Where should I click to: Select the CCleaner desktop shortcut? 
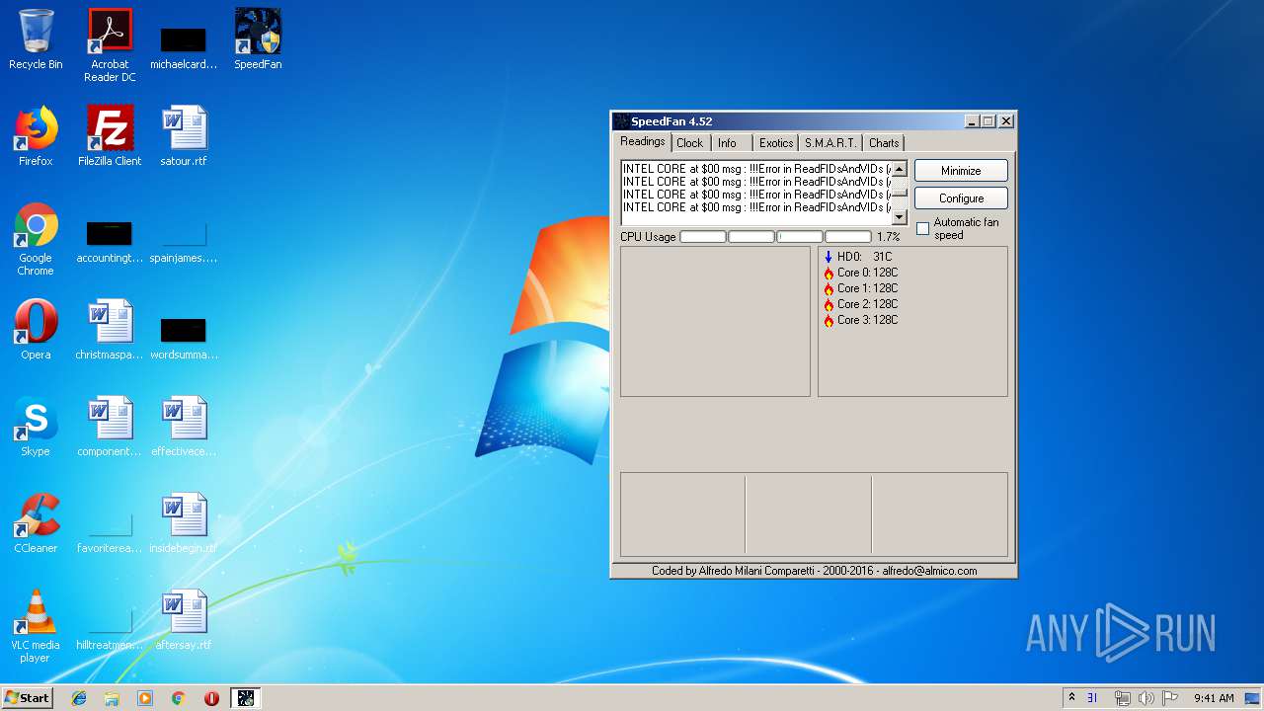click(36, 523)
